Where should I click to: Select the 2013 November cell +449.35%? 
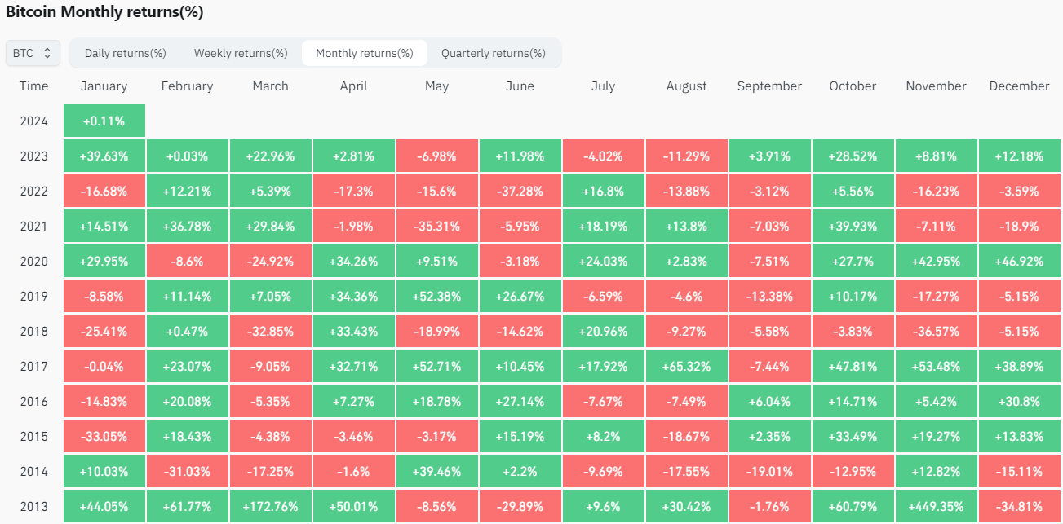(x=936, y=506)
